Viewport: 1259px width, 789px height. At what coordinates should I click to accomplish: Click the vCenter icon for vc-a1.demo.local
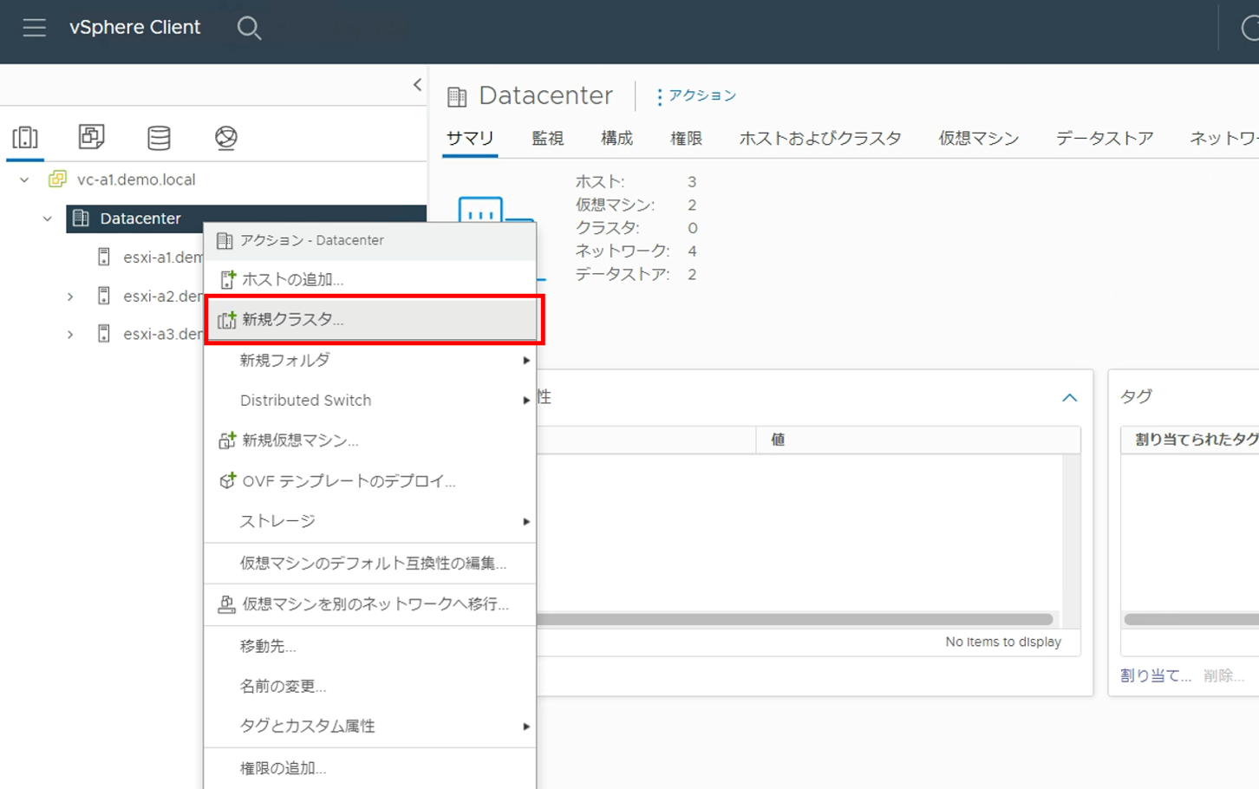(x=57, y=179)
